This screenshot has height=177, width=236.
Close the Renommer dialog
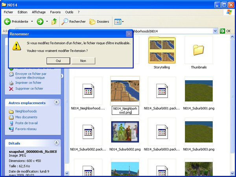[x=129, y=34]
